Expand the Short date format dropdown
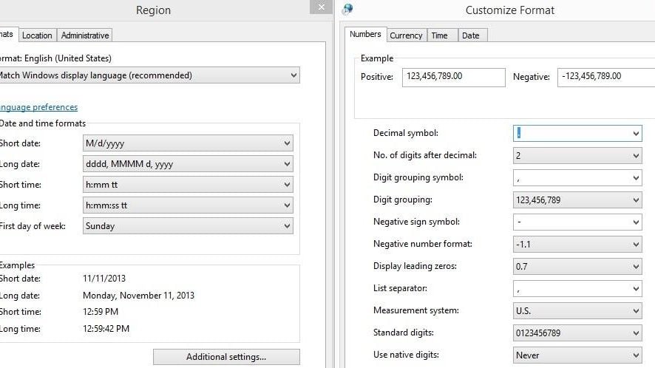The height and width of the screenshot is (368, 655). pos(188,143)
